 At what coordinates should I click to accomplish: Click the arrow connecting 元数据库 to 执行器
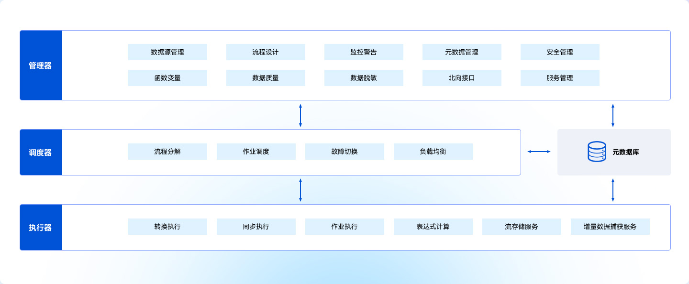click(x=612, y=190)
